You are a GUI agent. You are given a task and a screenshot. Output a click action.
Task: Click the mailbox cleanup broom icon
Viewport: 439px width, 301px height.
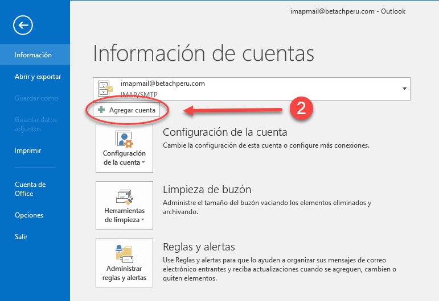tap(124, 196)
